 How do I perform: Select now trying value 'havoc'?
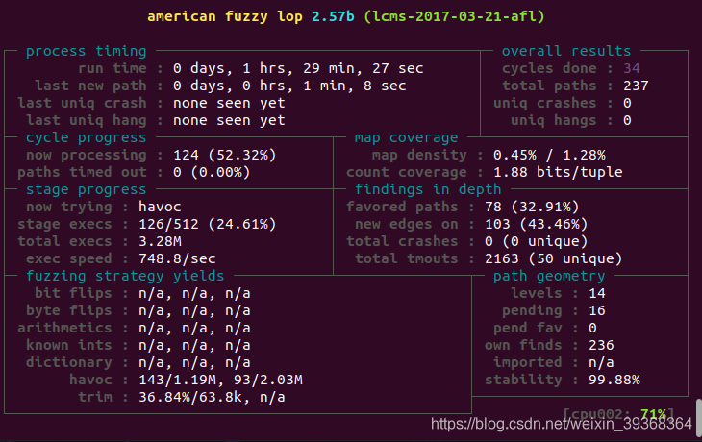click(x=160, y=207)
